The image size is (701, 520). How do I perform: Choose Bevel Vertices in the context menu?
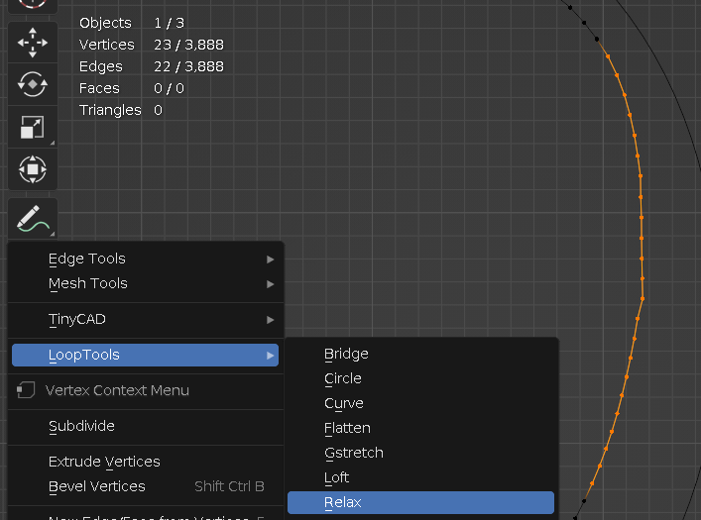tap(97, 486)
